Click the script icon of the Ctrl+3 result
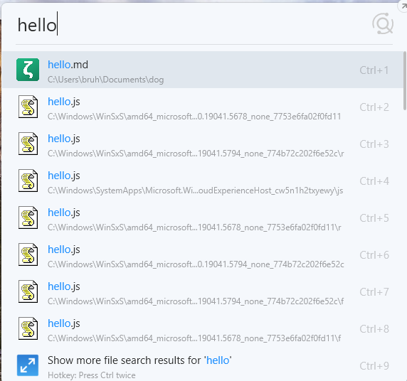407x381 pixels. point(28,144)
